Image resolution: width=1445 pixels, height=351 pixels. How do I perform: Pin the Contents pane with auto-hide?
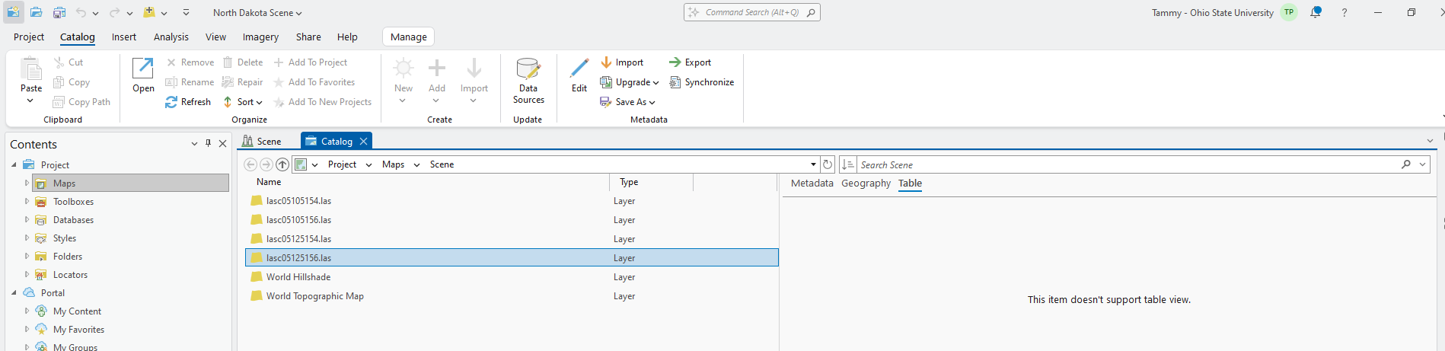(x=208, y=143)
